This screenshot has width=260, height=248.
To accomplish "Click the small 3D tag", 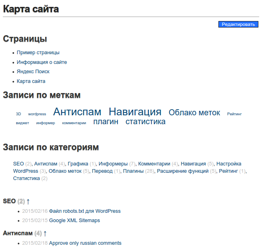I will (x=19, y=114).
